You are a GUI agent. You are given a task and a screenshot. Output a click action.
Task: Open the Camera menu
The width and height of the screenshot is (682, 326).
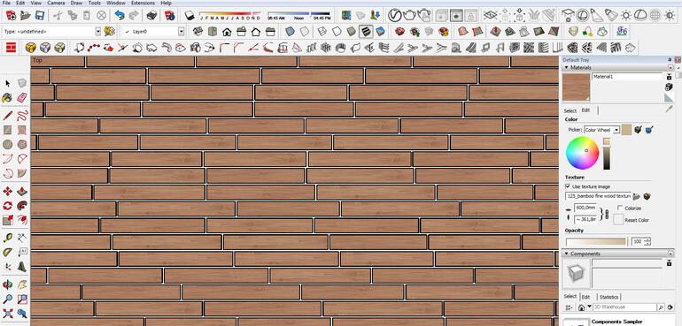(x=56, y=3)
